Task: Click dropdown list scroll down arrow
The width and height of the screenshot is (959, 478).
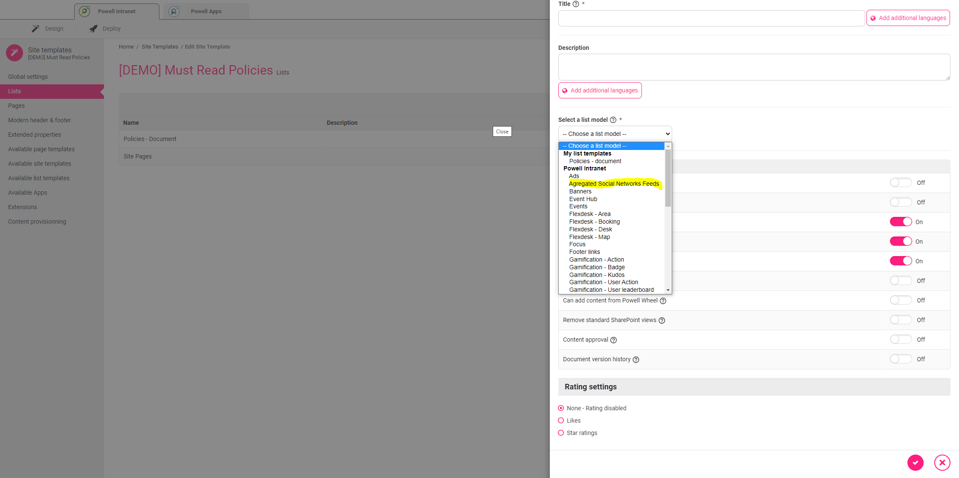Action: point(668,290)
